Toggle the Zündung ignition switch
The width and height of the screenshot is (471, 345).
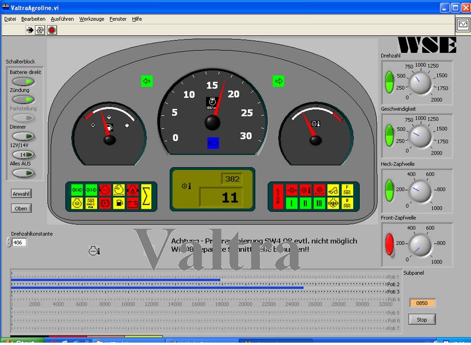(x=24, y=99)
